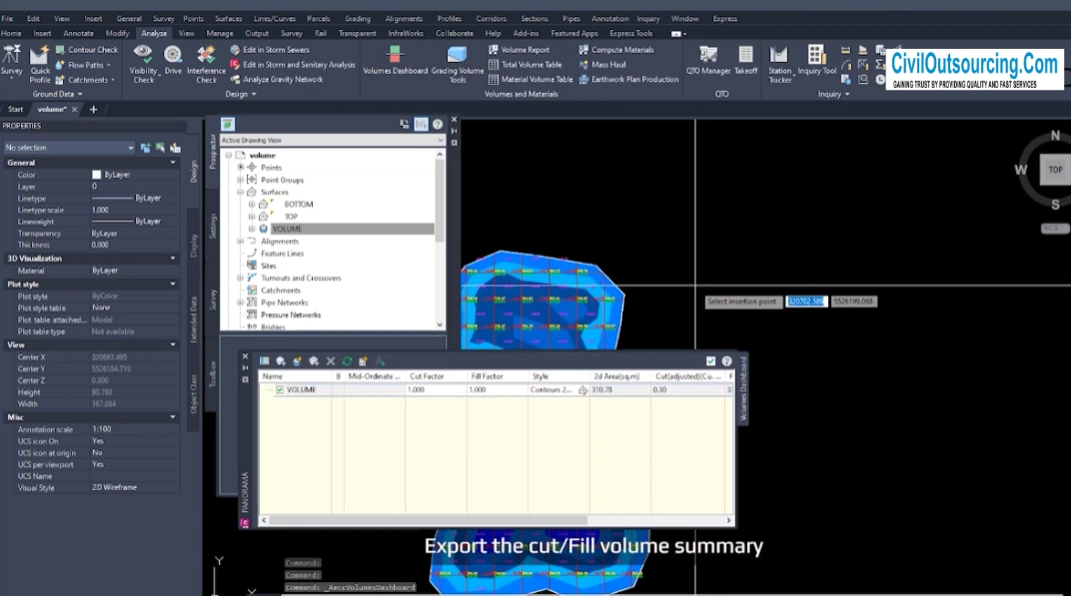1071x596 pixels.
Task: Click the TOP face of ViewCube
Action: [1055, 170]
